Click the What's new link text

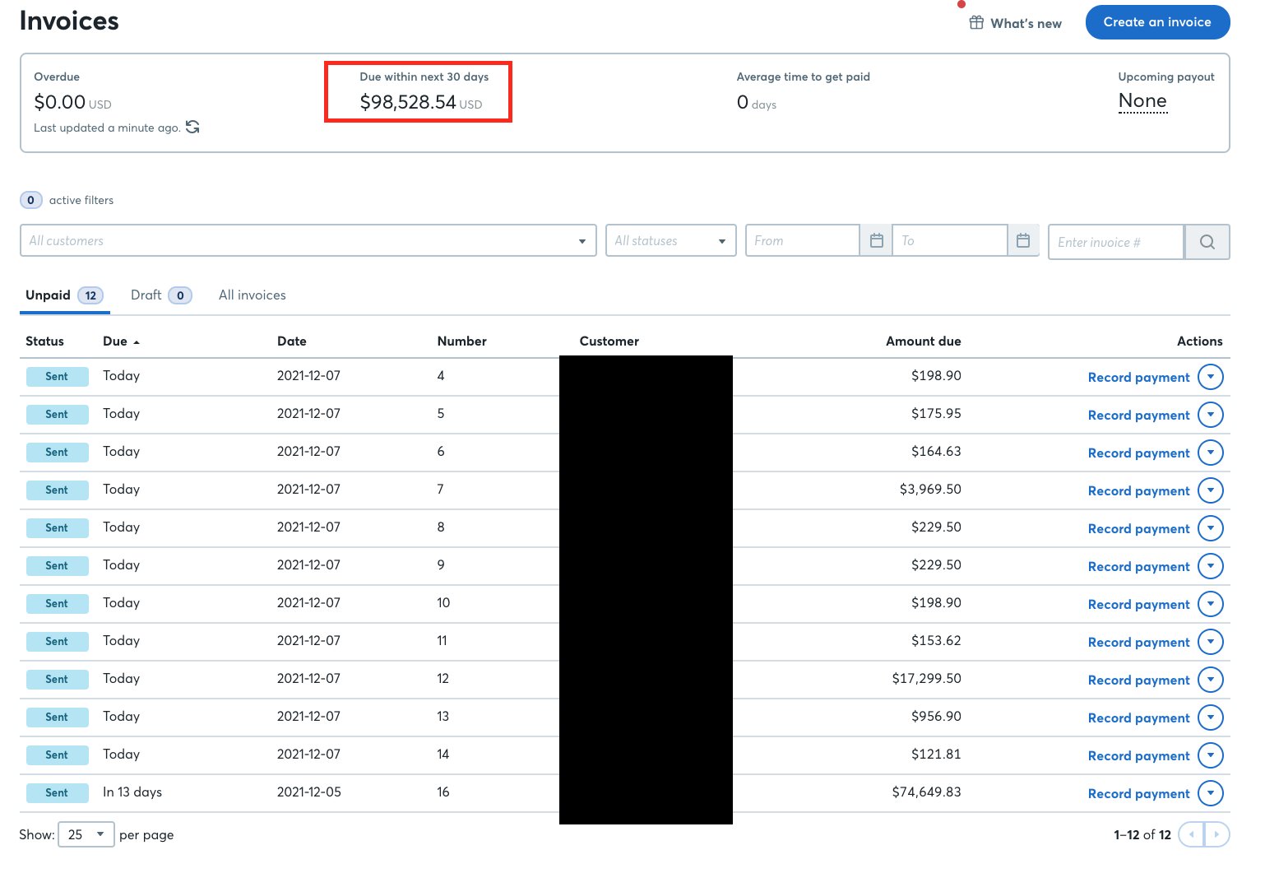click(1026, 24)
